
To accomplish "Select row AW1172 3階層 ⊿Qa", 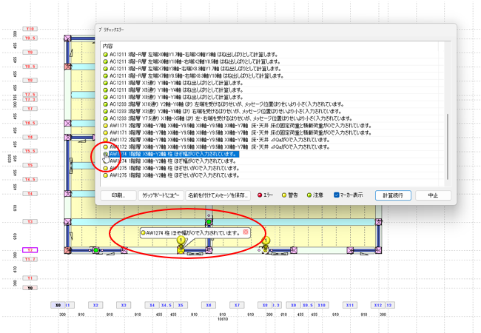I will (x=219, y=147).
